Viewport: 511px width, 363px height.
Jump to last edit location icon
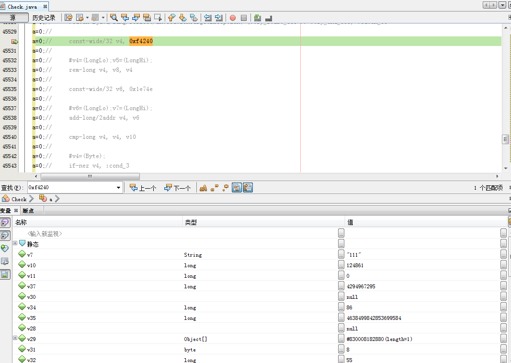68,18
